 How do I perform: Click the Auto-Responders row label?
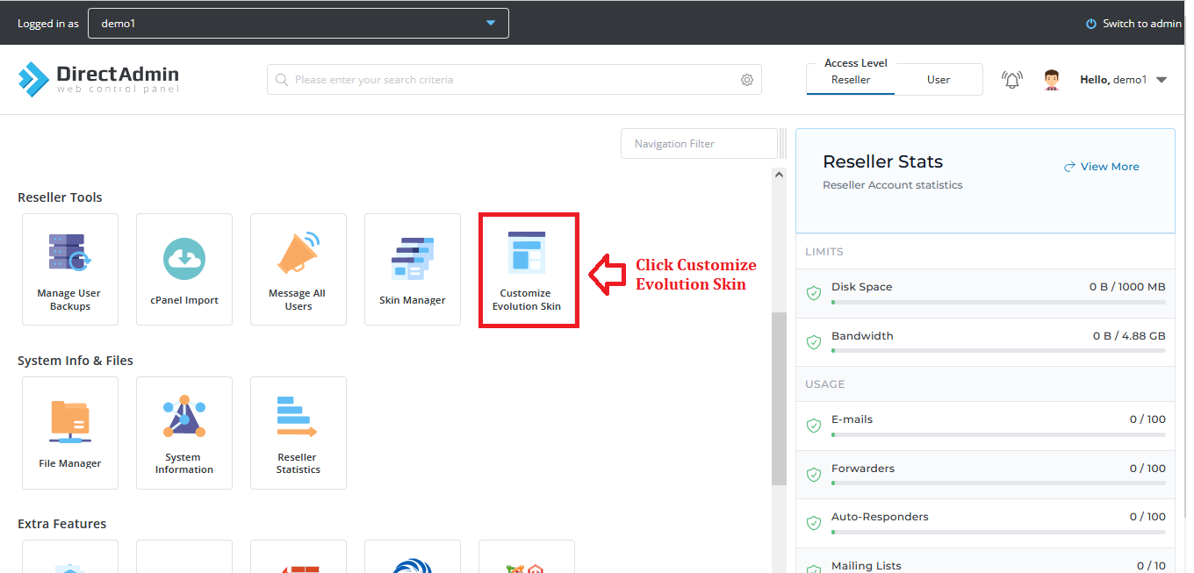point(880,517)
